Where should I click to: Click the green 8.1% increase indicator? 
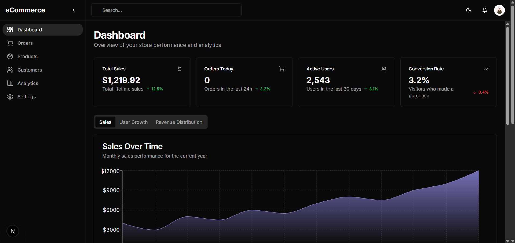pyautogui.click(x=371, y=89)
